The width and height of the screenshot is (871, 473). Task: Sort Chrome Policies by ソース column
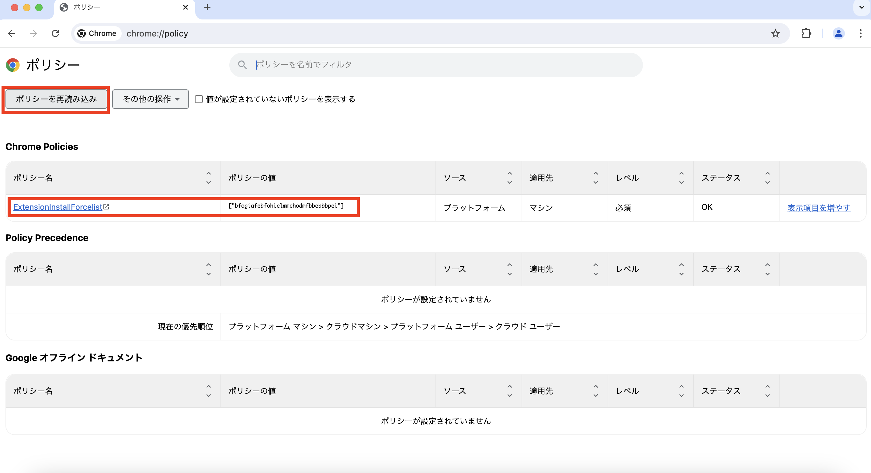(x=509, y=178)
